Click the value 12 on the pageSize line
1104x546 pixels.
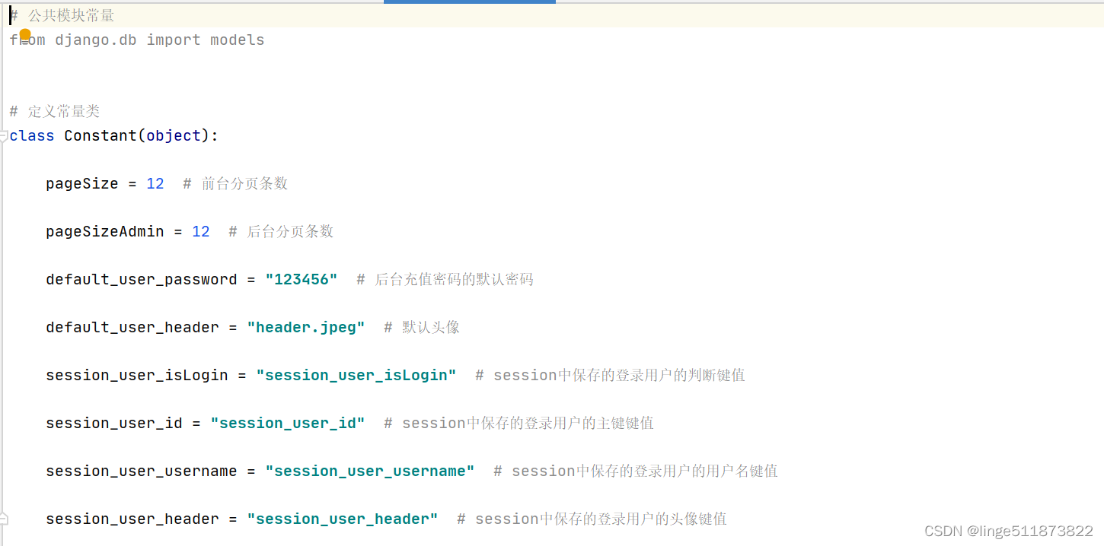(155, 184)
